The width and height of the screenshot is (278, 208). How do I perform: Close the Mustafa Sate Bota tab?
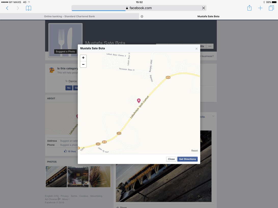(142, 17)
